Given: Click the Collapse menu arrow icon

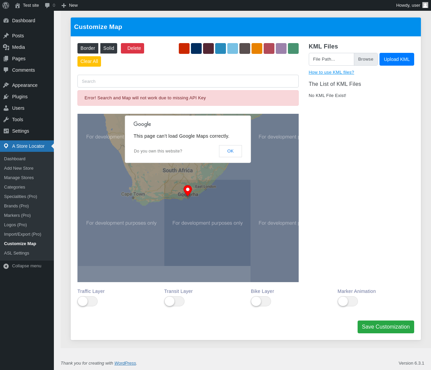Looking at the screenshot, I should click(6, 266).
